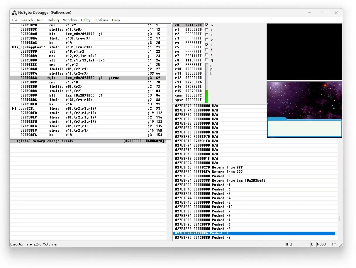Click the game's top screen display

[x=304, y=51]
